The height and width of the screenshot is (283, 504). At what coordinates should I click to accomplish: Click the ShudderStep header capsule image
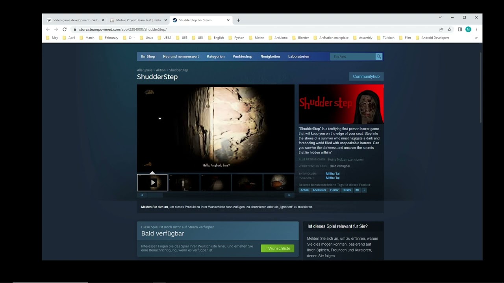(x=341, y=104)
